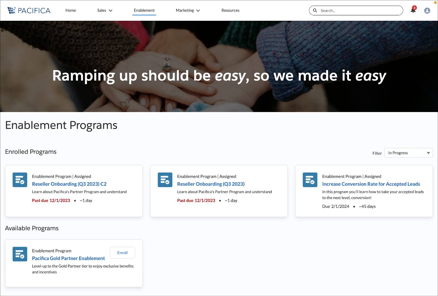Open the In Progress filter dropdown
The image size is (438, 296).
[x=408, y=153]
